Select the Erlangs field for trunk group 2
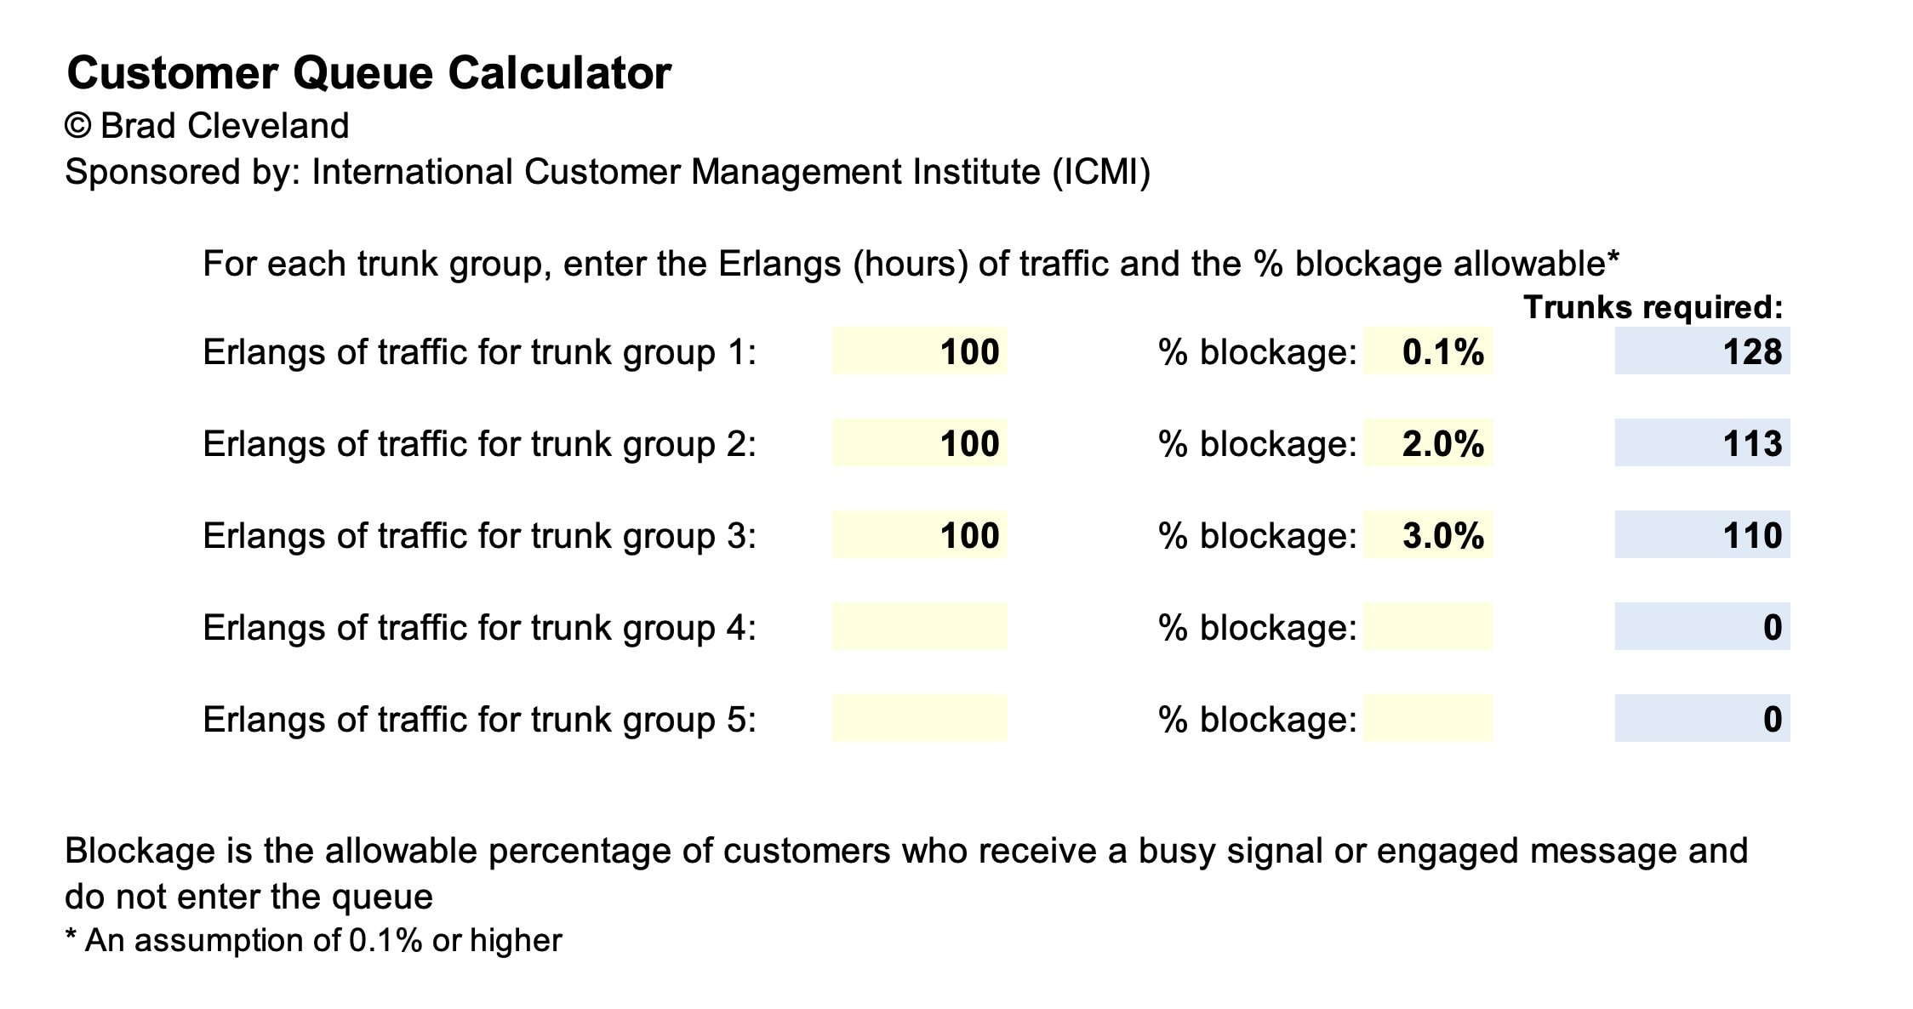Screen dimensions: 1913x1009 pyautogui.click(x=919, y=442)
